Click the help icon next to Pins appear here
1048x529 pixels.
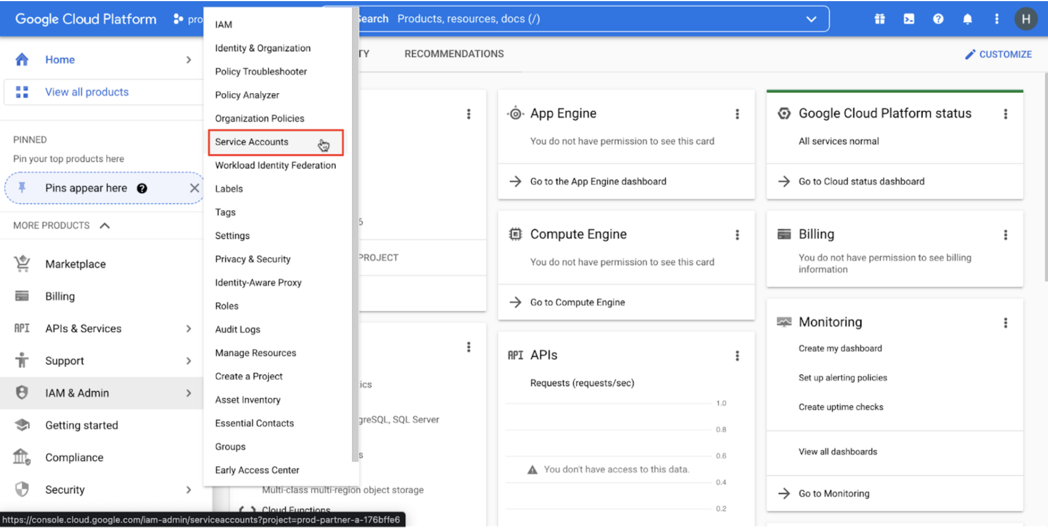(142, 189)
